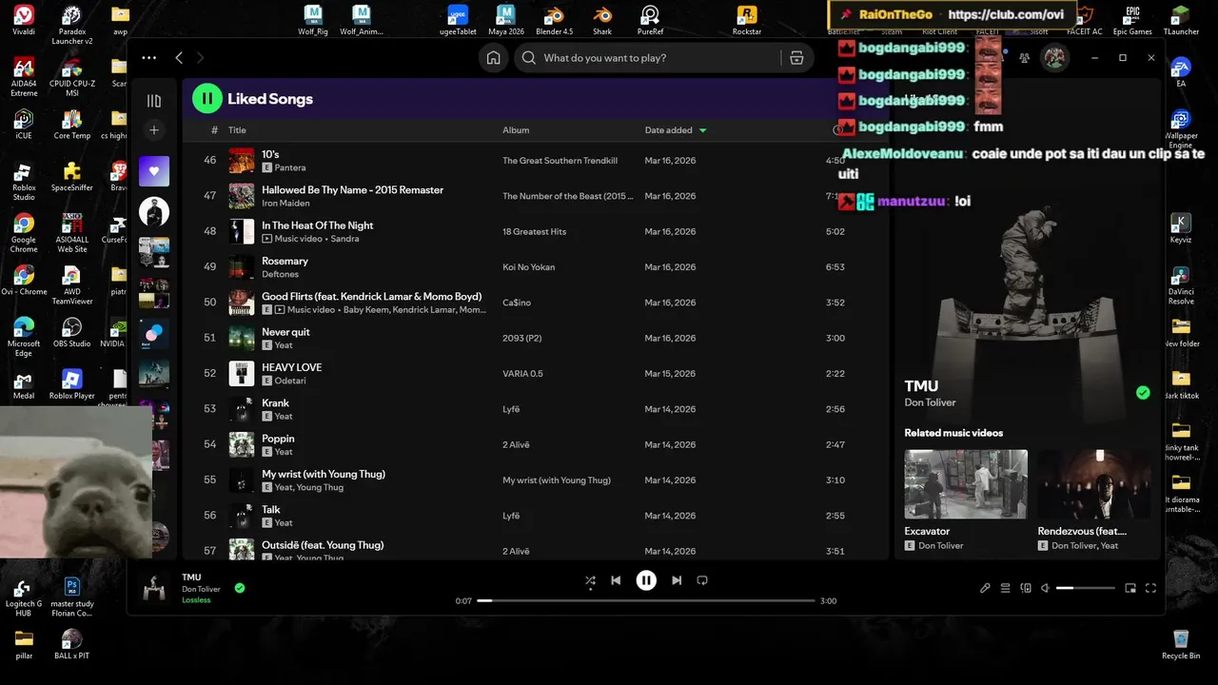Open OBS Studio desktop icon
Image resolution: width=1218 pixels, height=685 pixels.
[x=71, y=333]
